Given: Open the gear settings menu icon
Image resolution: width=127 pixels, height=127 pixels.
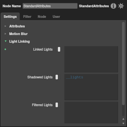Looking at the screenshot, I should point(121,6).
